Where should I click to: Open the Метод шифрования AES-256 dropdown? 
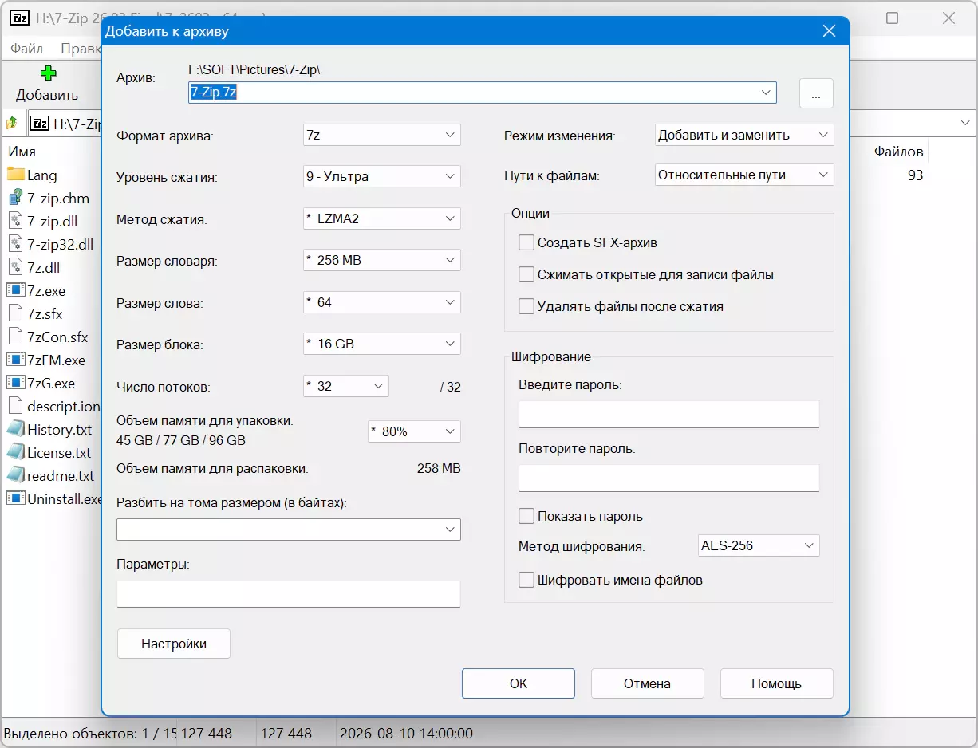pos(759,545)
